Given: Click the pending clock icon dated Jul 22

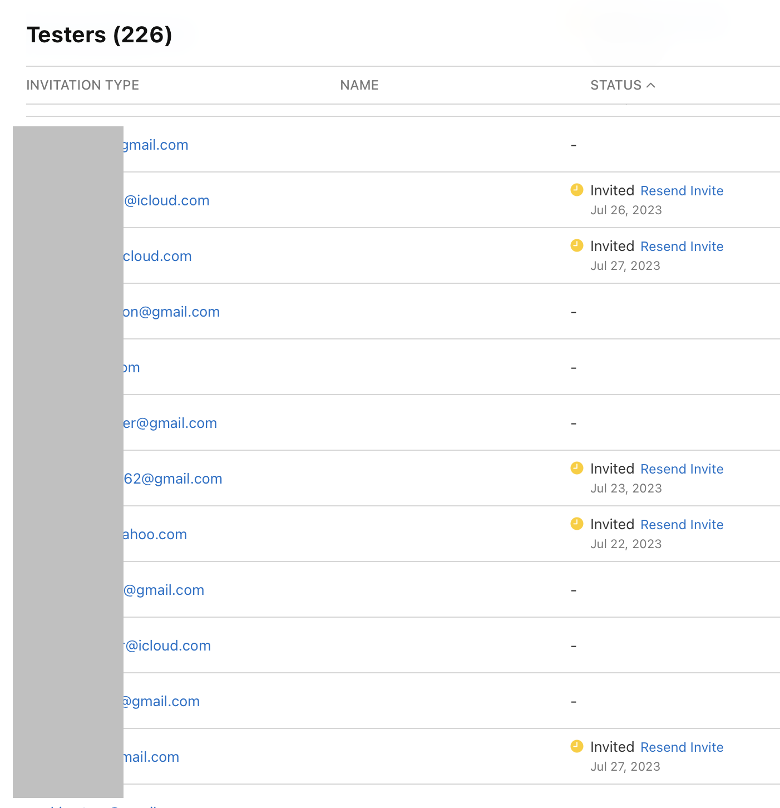Looking at the screenshot, I should 577,524.
